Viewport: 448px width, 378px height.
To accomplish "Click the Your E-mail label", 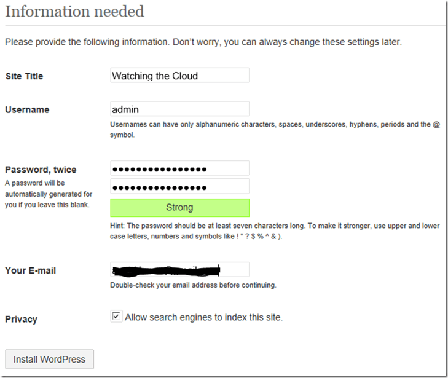I will click(x=30, y=270).
